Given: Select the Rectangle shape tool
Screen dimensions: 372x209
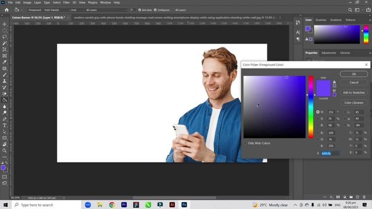Looking at the screenshot, I should click(5, 138).
